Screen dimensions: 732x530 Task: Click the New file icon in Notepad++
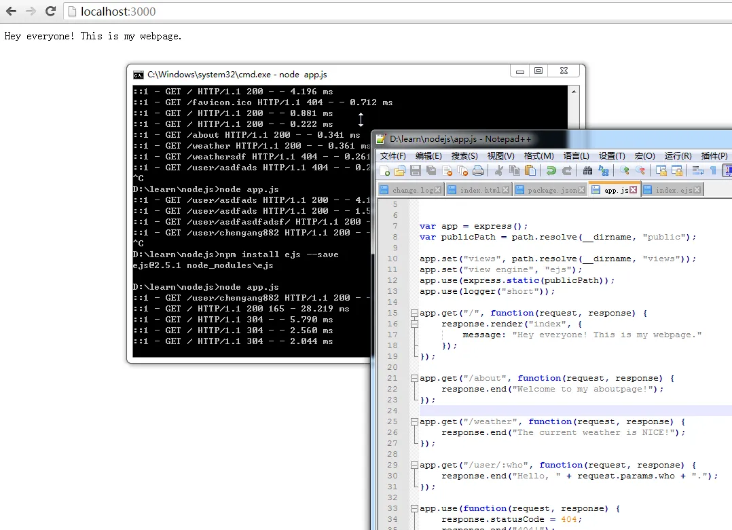click(385, 170)
